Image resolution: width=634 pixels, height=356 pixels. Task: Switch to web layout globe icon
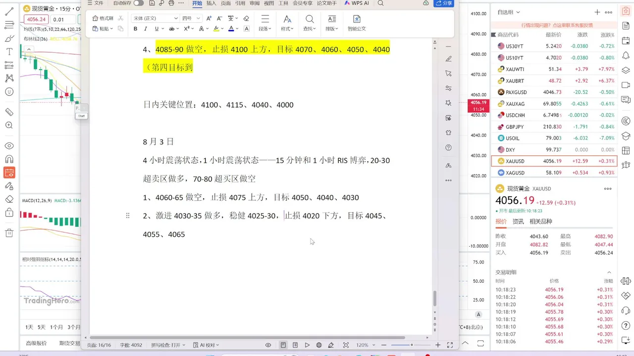pos(319,345)
